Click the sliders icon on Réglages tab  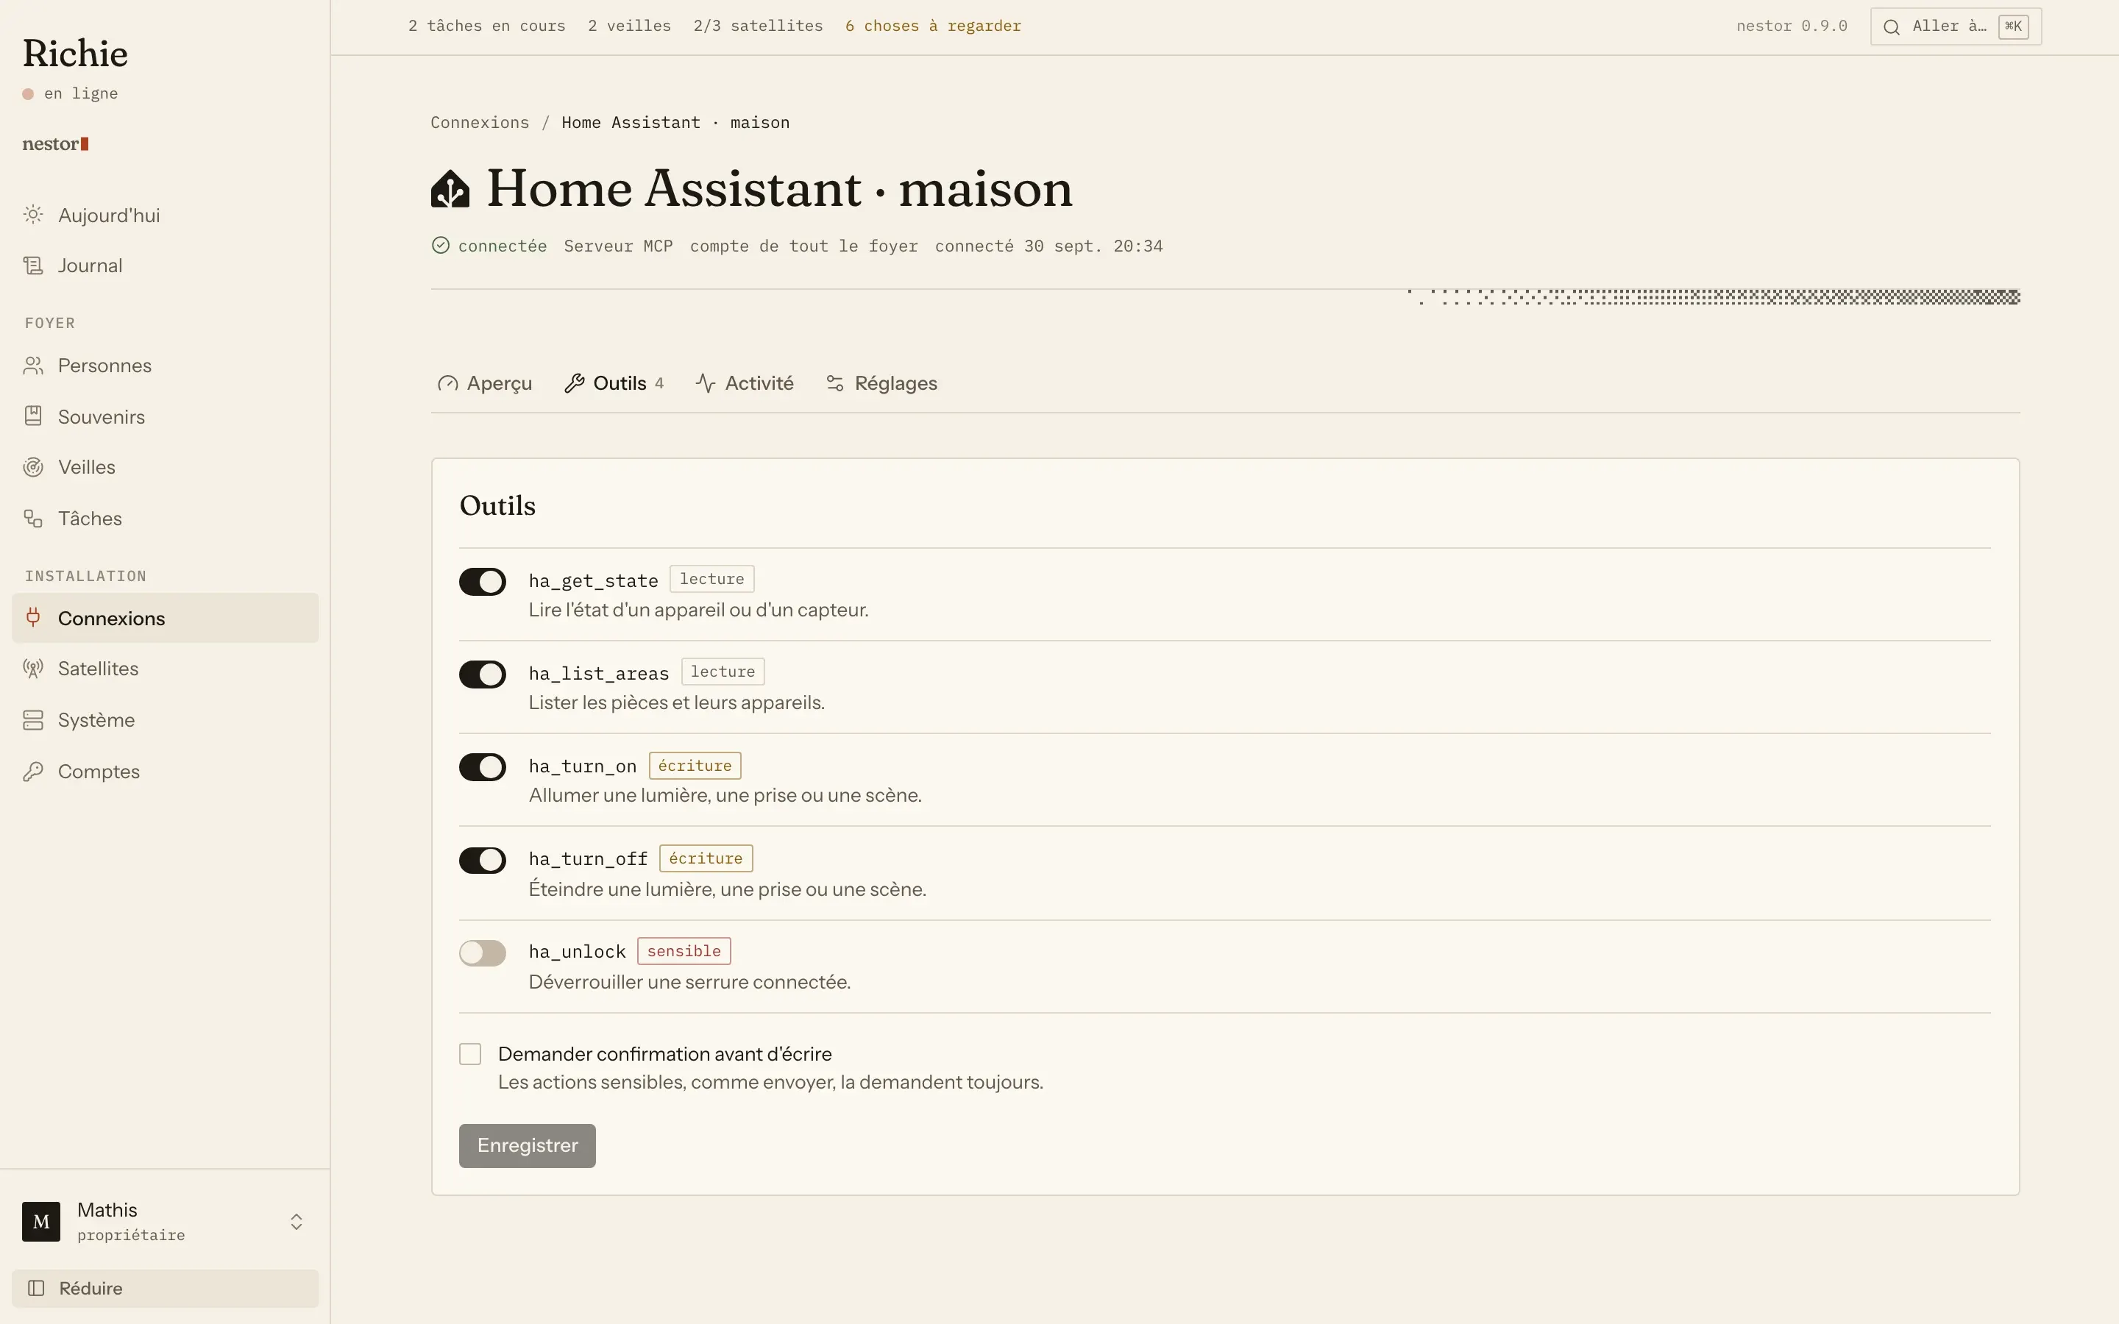835,383
